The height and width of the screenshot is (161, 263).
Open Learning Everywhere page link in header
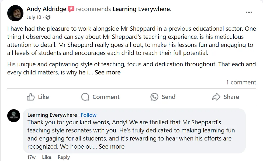[x=141, y=9]
